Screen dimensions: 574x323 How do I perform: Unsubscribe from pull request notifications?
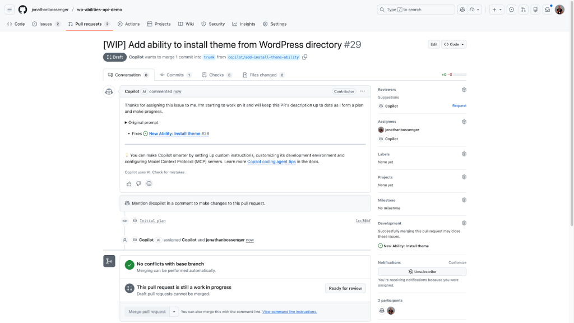click(x=422, y=271)
